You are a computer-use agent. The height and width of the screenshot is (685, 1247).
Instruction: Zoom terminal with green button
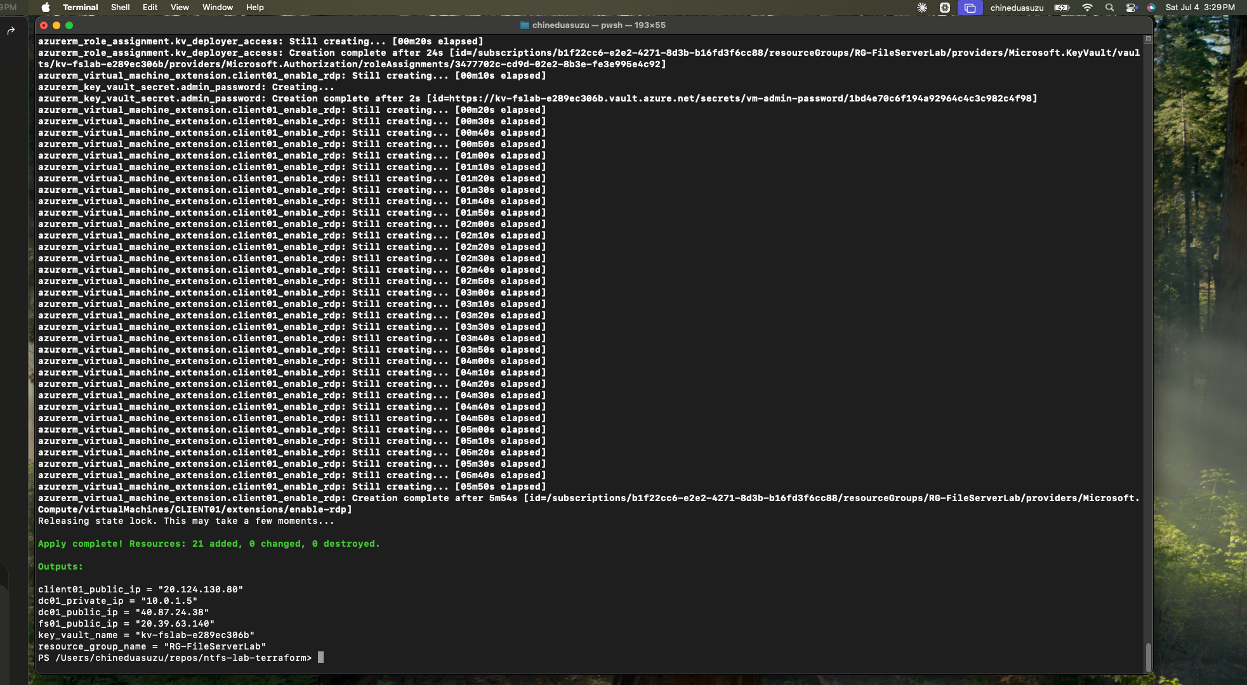tap(69, 25)
